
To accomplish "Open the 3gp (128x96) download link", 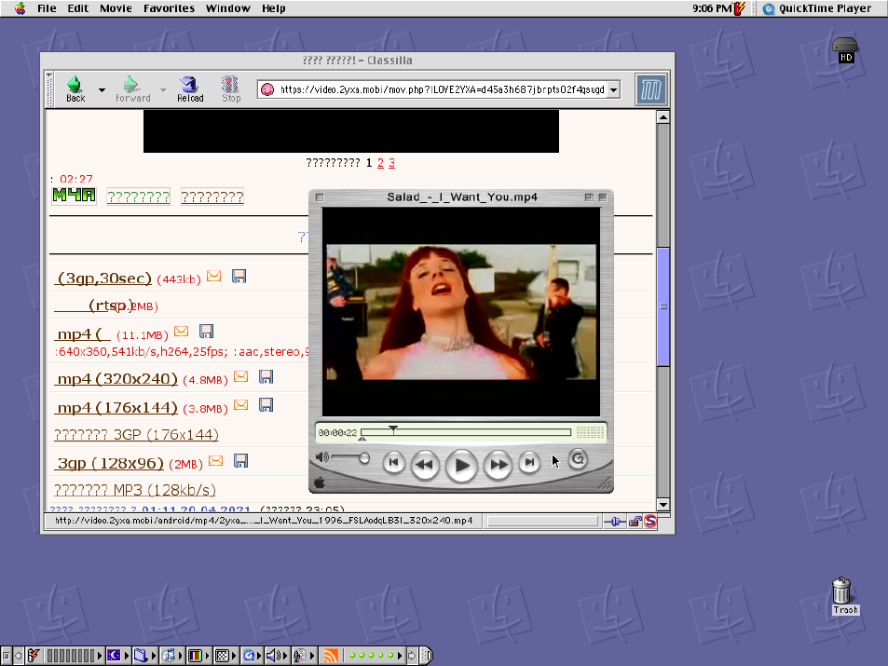I will (x=109, y=463).
